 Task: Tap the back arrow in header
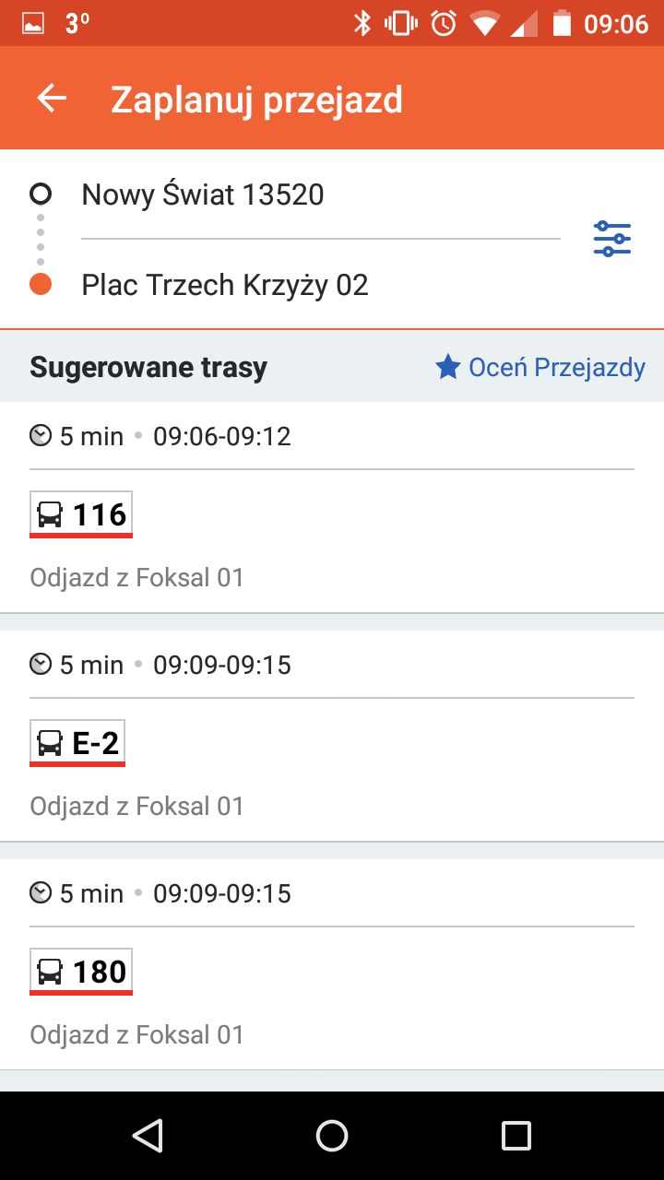(52, 99)
